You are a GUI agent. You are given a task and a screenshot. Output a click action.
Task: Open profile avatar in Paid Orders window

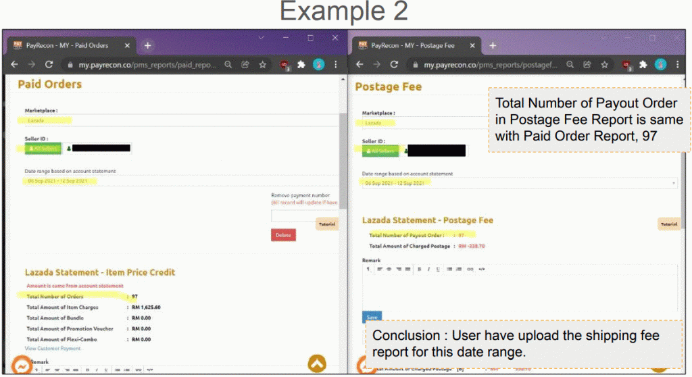pos(319,64)
